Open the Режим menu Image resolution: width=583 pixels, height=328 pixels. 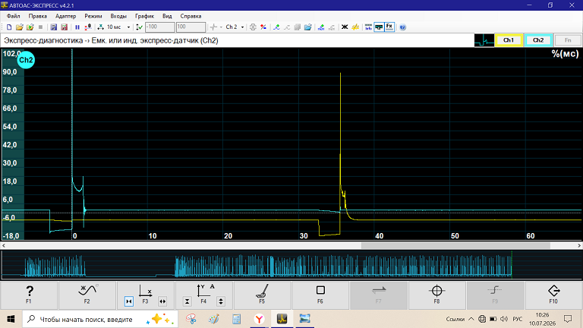click(93, 16)
